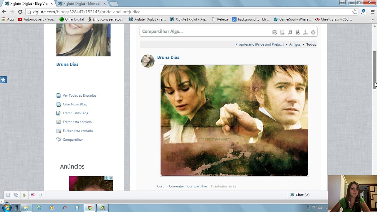Filter feed by Proprietário (Pride and Preju...)
The width and height of the screenshot is (377, 212).
tap(259, 44)
